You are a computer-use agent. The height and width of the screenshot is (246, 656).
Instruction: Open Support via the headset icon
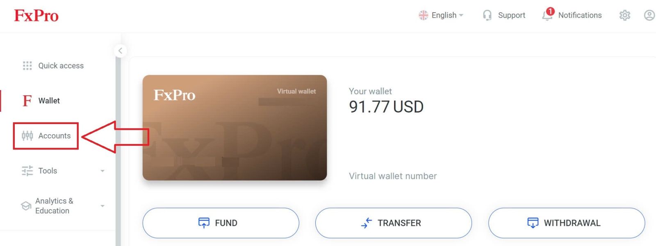tap(487, 15)
